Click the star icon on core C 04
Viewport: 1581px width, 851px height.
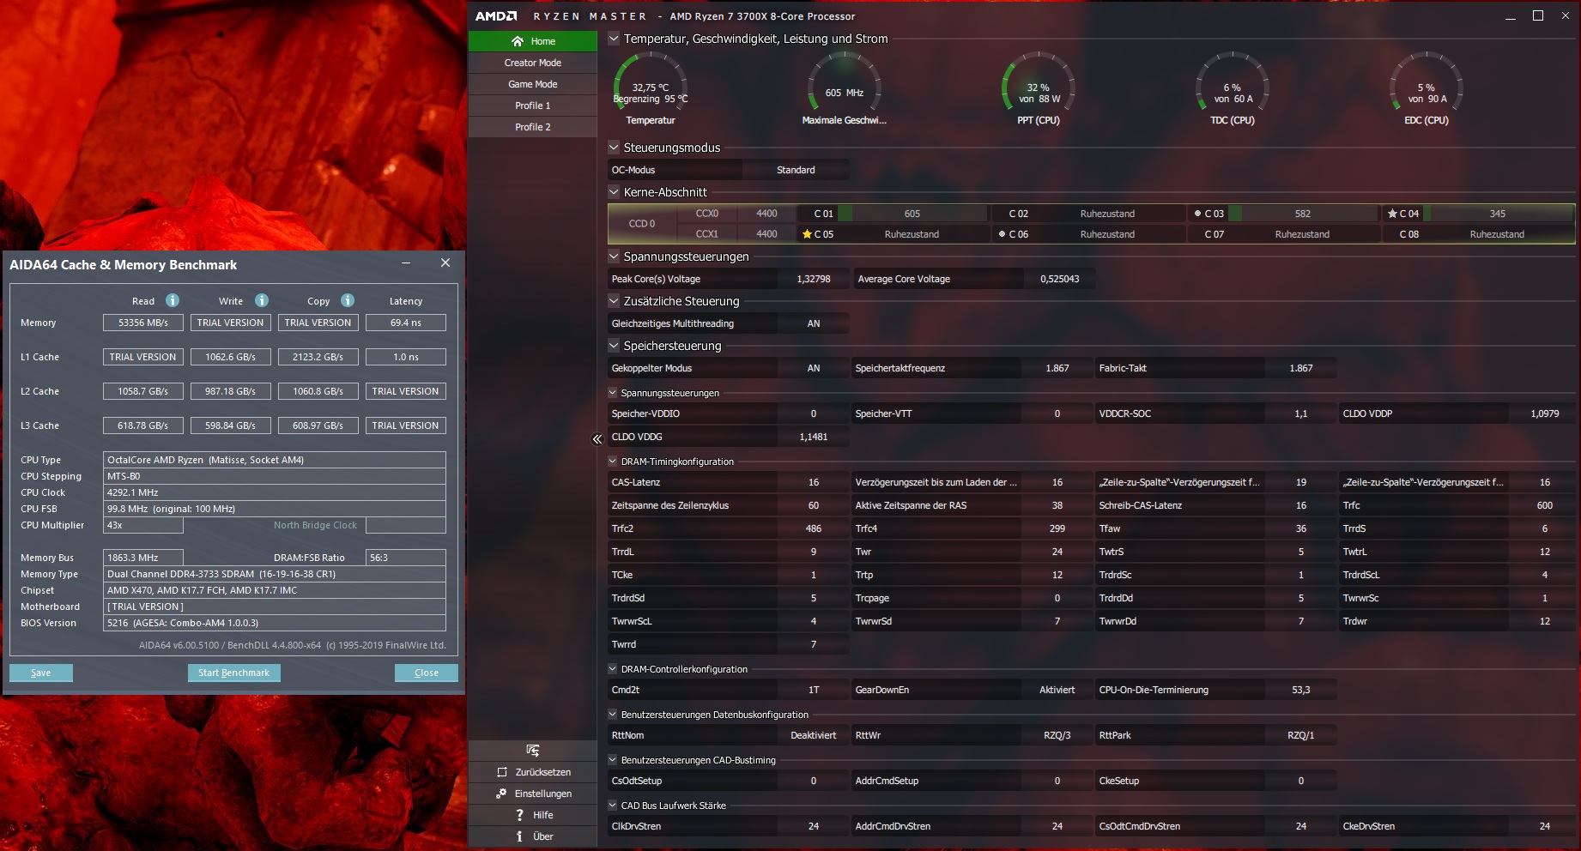coord(1392,214)
